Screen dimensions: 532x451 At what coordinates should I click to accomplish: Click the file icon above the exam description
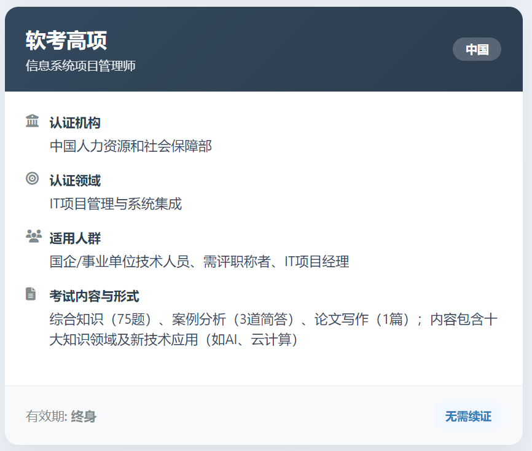click(32, 292)
